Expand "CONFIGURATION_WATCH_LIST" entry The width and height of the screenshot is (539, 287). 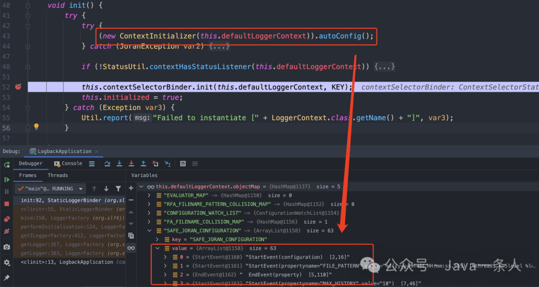[149, 213]
